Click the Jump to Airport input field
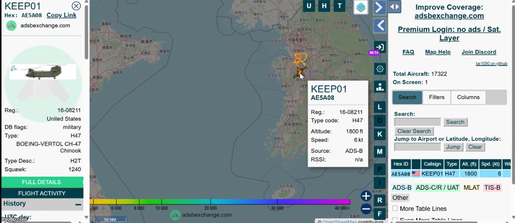The width and height of the screenshot is (515, 223). click(x=417, y=147)
